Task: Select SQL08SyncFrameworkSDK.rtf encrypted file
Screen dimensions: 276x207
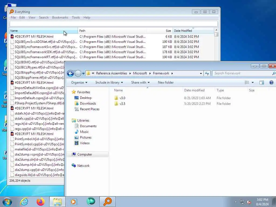Action: 46,52
